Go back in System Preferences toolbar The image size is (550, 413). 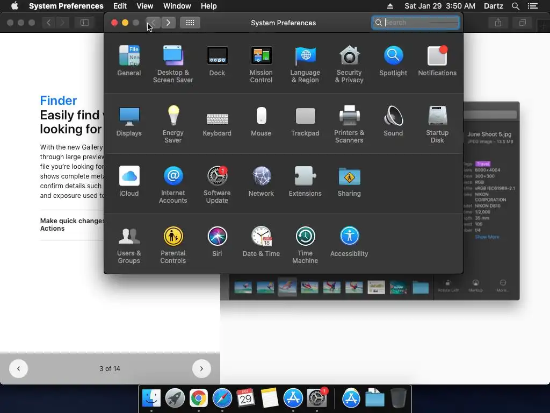(x=153, y=23)
